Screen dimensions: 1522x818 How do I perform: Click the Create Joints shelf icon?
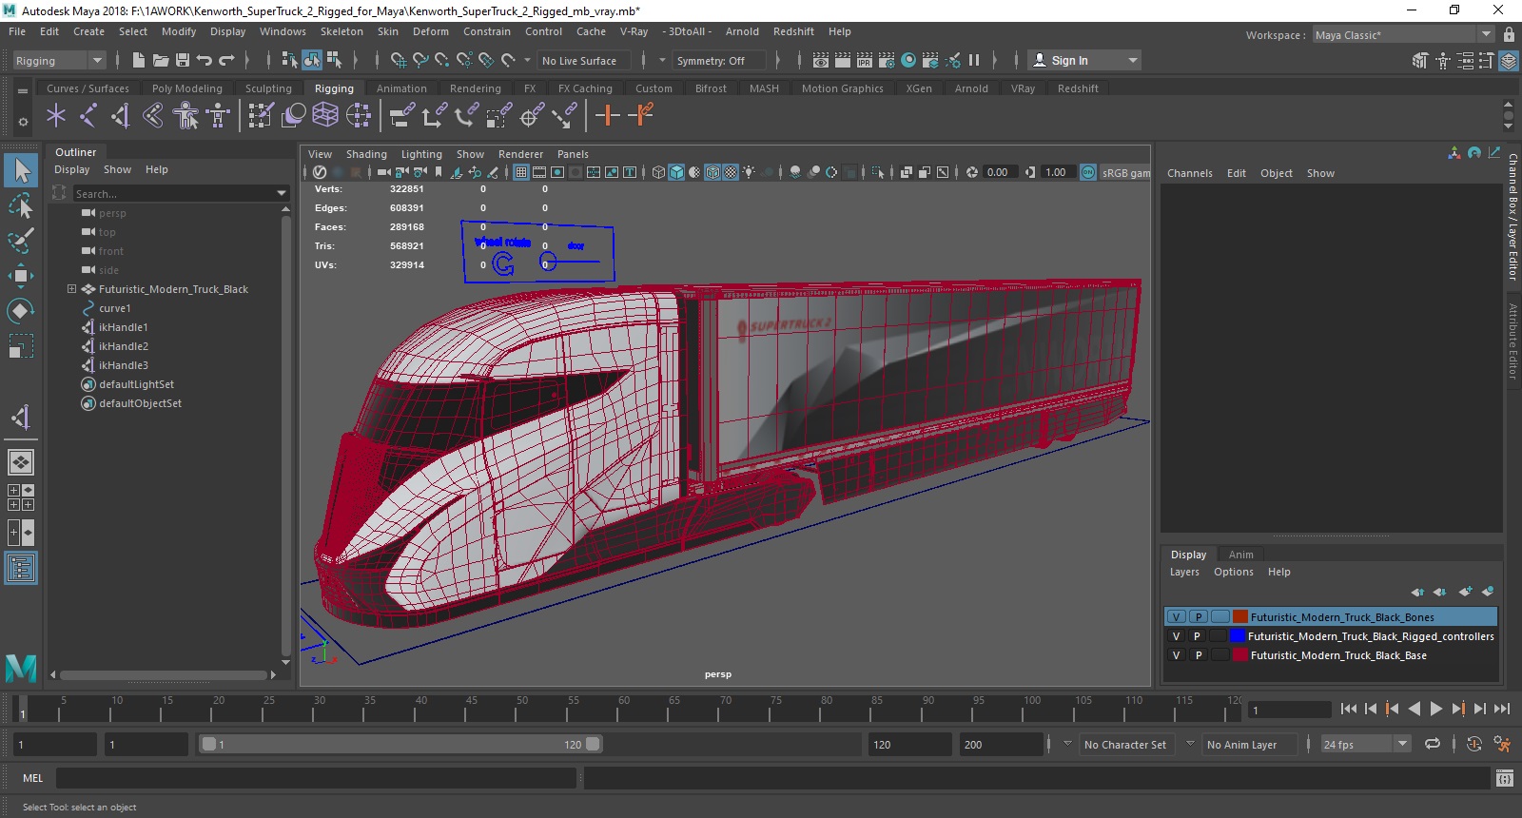click(x=88, y=116)
